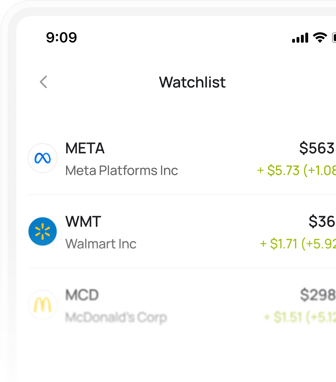Click the Walmart Inc company name

pos(101,244)
